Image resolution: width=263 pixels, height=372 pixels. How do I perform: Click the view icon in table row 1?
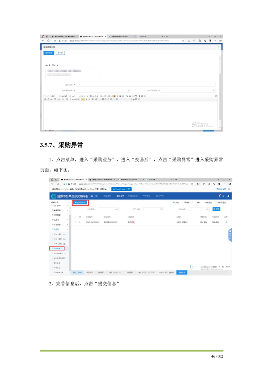point(226,222)
